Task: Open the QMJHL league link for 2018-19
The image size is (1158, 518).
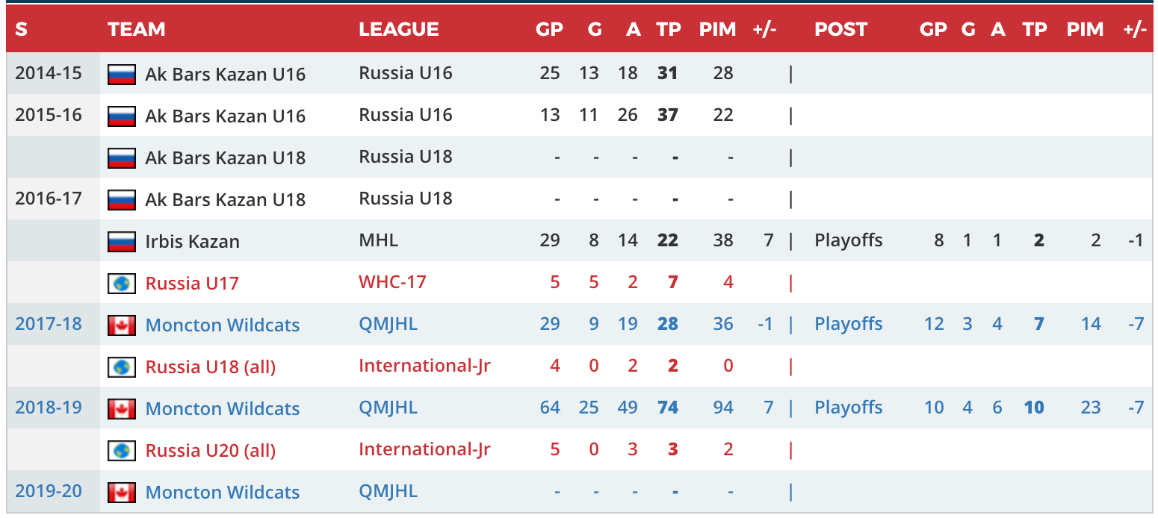Action: [x=388, y=408]
